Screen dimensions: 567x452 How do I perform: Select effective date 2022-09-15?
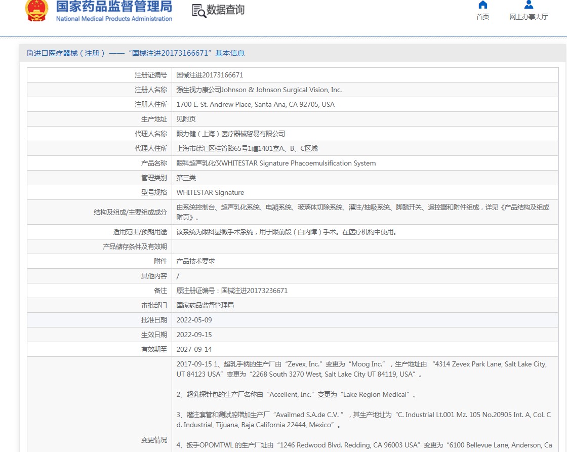point(194,335)
